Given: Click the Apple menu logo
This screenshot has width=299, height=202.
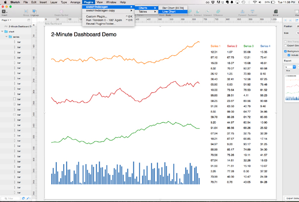Looking at the screenshot, I should pyautogui.click(x=4, y=2).
